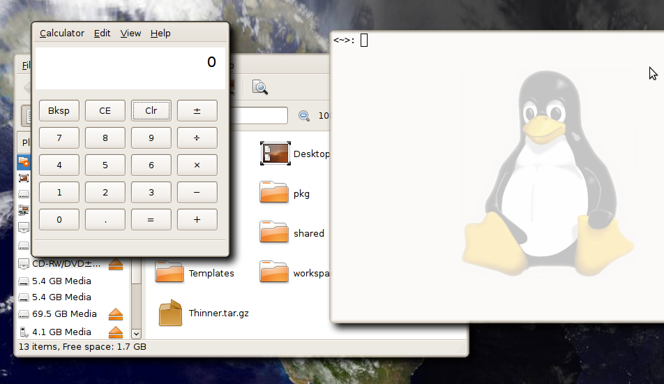664x384 pixels.
Task: Click the calculator result display
Action: click(130, 68)
